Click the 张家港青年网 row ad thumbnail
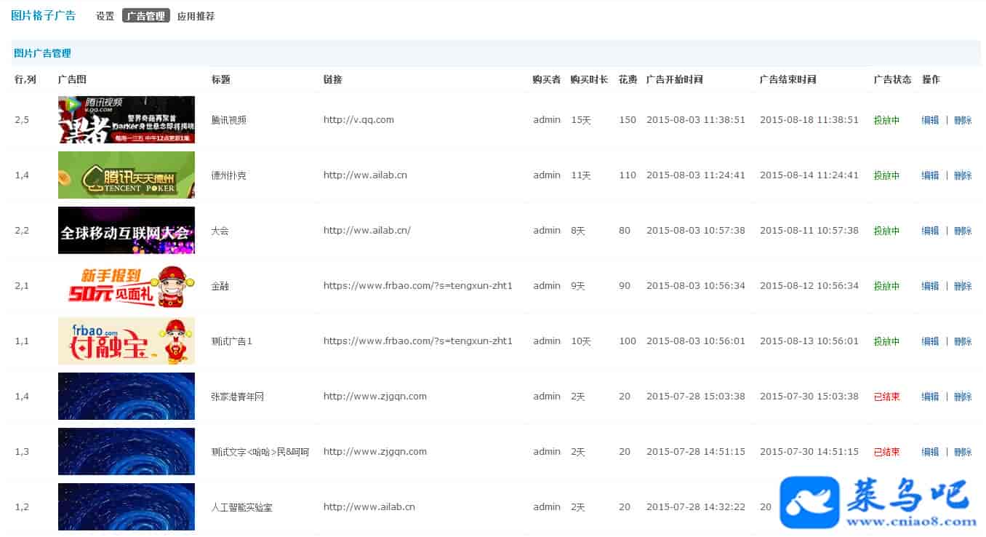Viewport: 986px width, 537px height. point(127,397)
